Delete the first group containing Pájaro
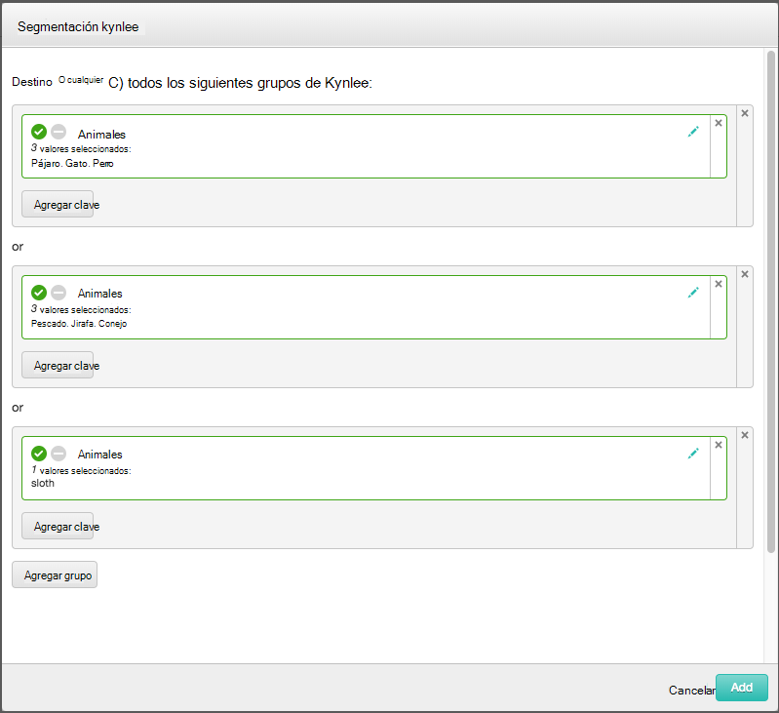Screen dimensions: 779x713 [745, 113]
